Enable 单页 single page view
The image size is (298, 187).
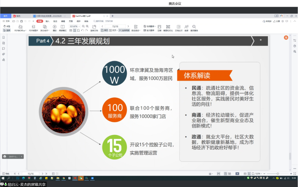coord(104,31)
